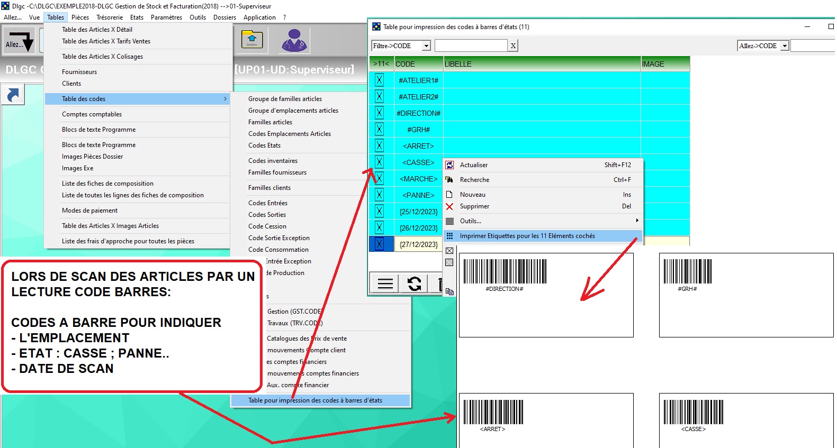Select the <CASSE> barcode label preview
The height and width of the screenshot is (448, 837).
pos(746,420)
